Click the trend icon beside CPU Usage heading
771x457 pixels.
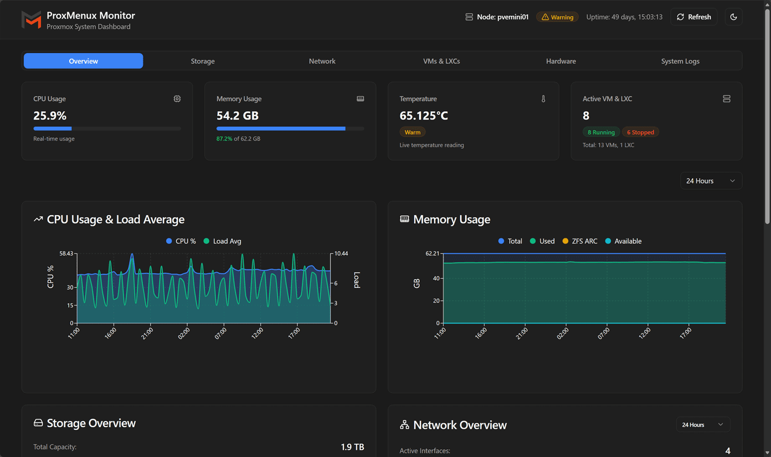click(38, 219)
